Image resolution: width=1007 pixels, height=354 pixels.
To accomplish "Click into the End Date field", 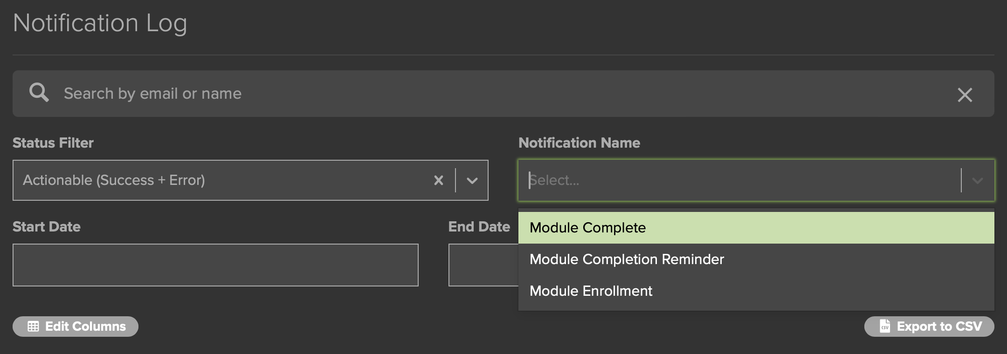I will coord(483,265).
